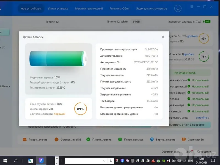Click the Wi-Fi network tray icon
Viewport: 220px width, 165px height.
click(184, 161)
